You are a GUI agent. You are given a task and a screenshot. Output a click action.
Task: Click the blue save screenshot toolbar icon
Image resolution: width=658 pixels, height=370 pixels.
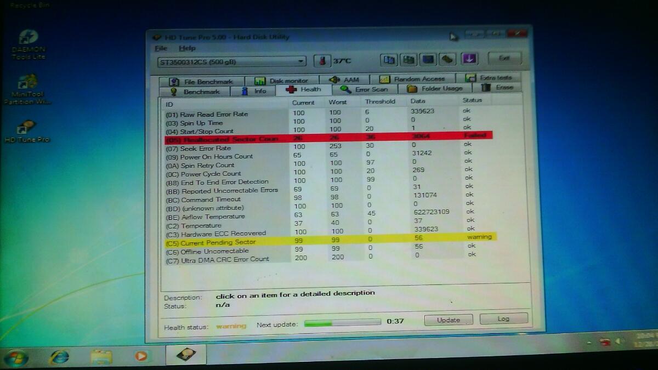429,59
